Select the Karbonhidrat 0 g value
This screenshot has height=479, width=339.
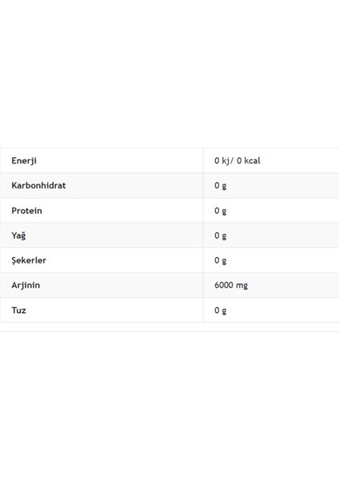point(221,186)
